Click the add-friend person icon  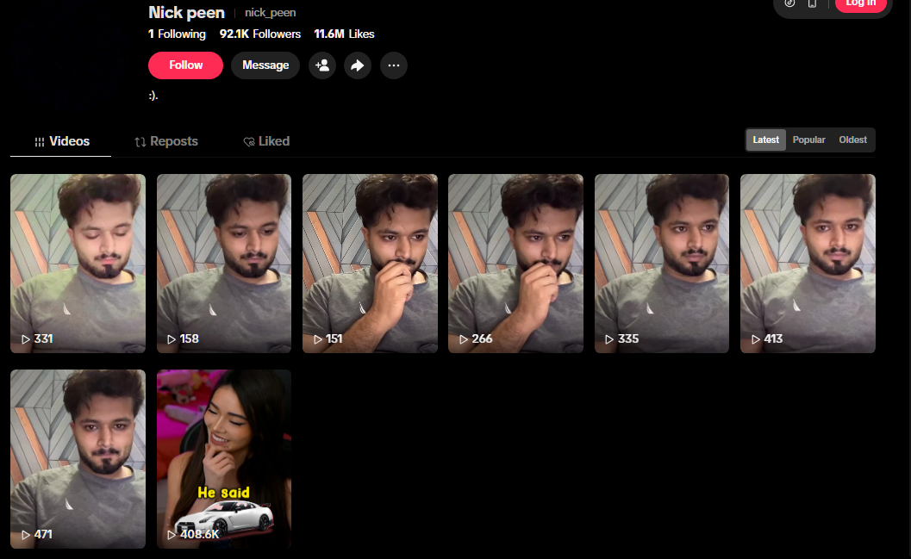coord(322,65)
